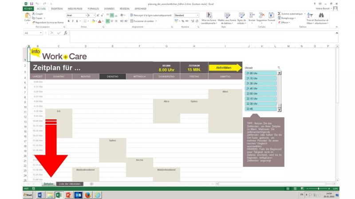The image size is (355, 199).
Task: Add a new sheet with plus icon
Action: (91, 184)
